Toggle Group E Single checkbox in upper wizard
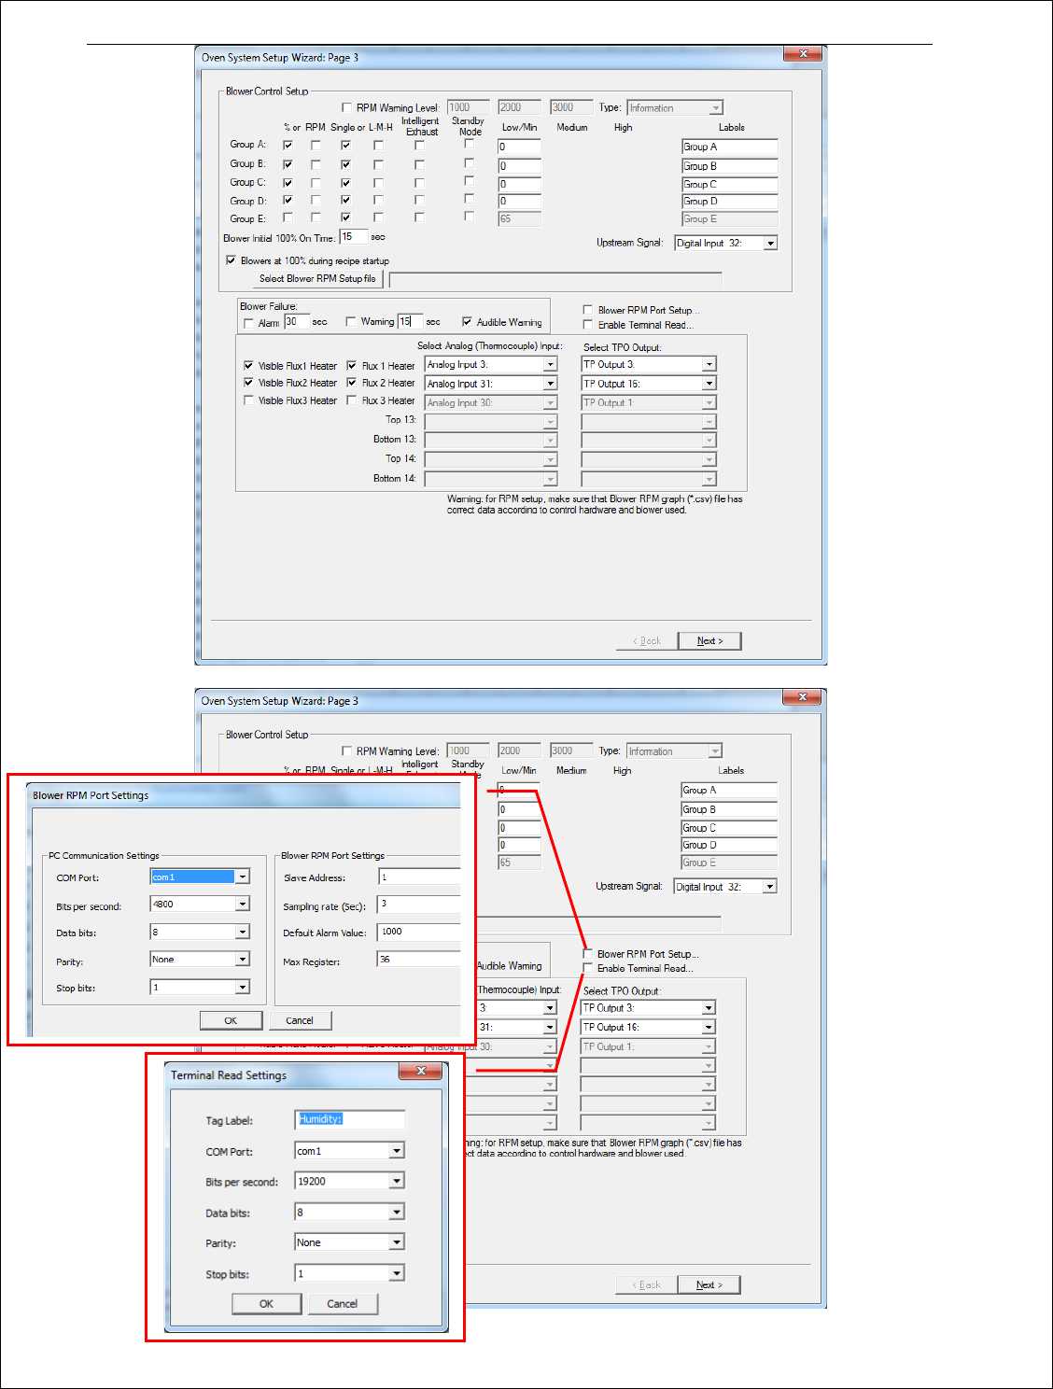The width and height of the screenshot is (1053, 1389). click(345, 217)
